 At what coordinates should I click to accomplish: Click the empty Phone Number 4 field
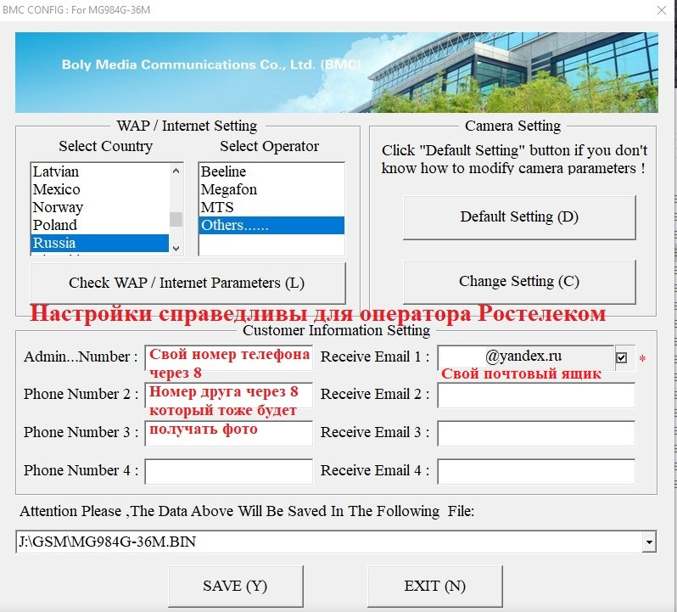point(229,471)
